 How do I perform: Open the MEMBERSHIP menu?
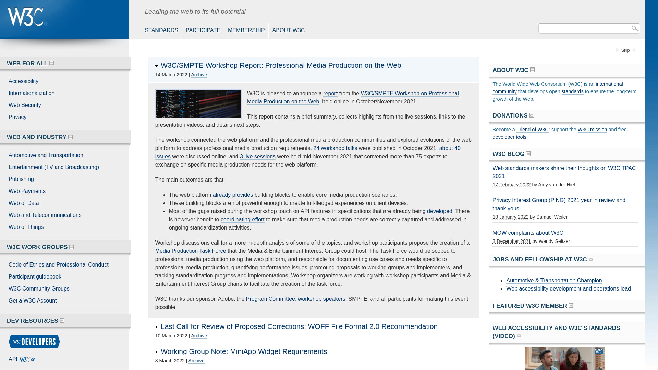tap(246, 30)
